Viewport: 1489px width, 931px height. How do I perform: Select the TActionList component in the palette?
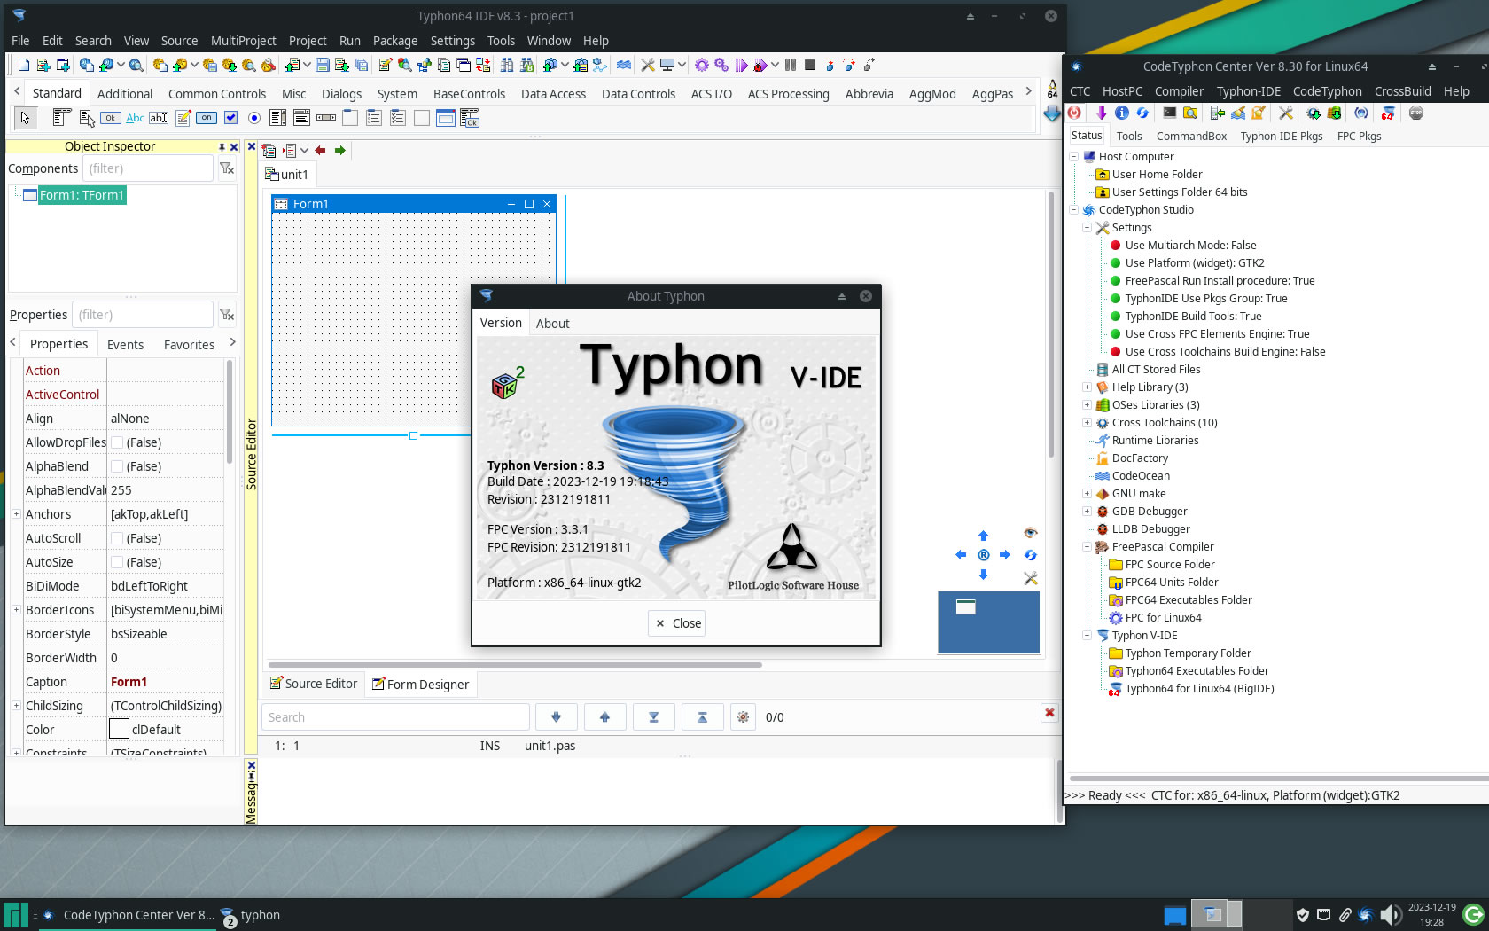(x=469, y=118)
